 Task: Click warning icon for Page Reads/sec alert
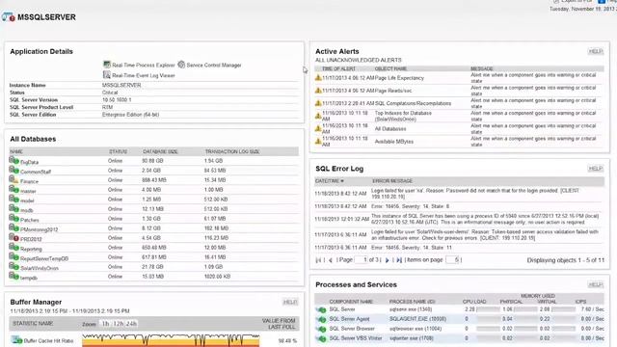(318, 90)
